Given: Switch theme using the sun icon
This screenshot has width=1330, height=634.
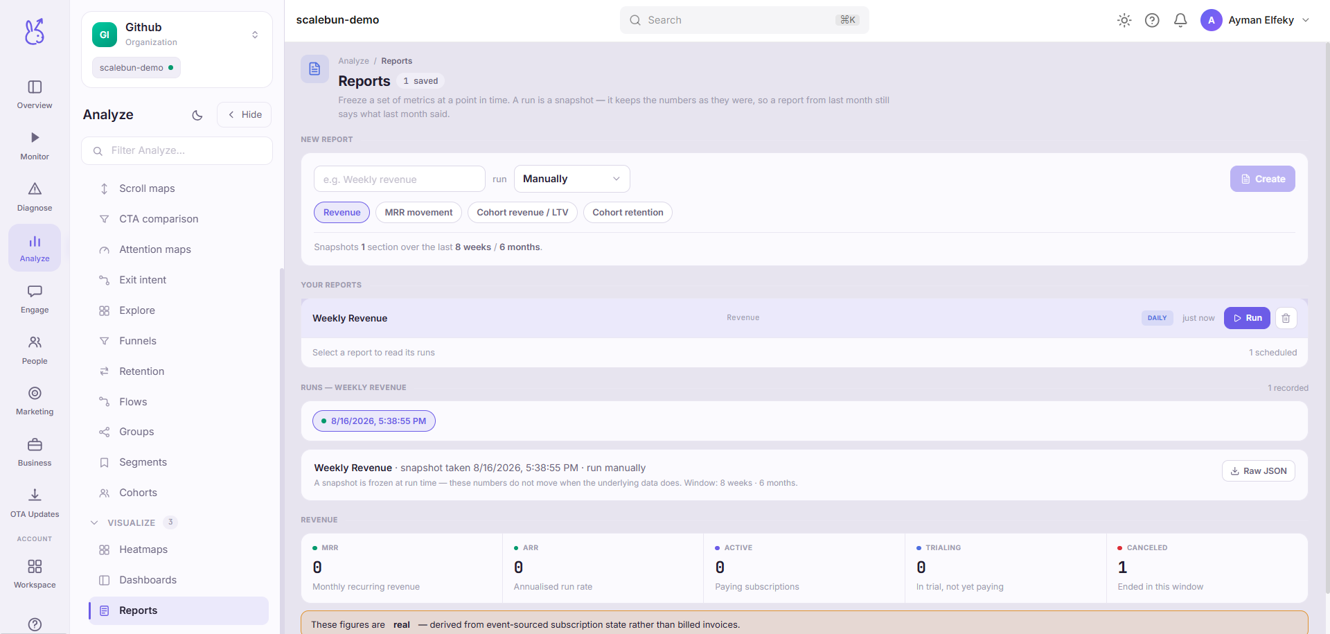Looking at the screenshot, I should [1124, 20].
